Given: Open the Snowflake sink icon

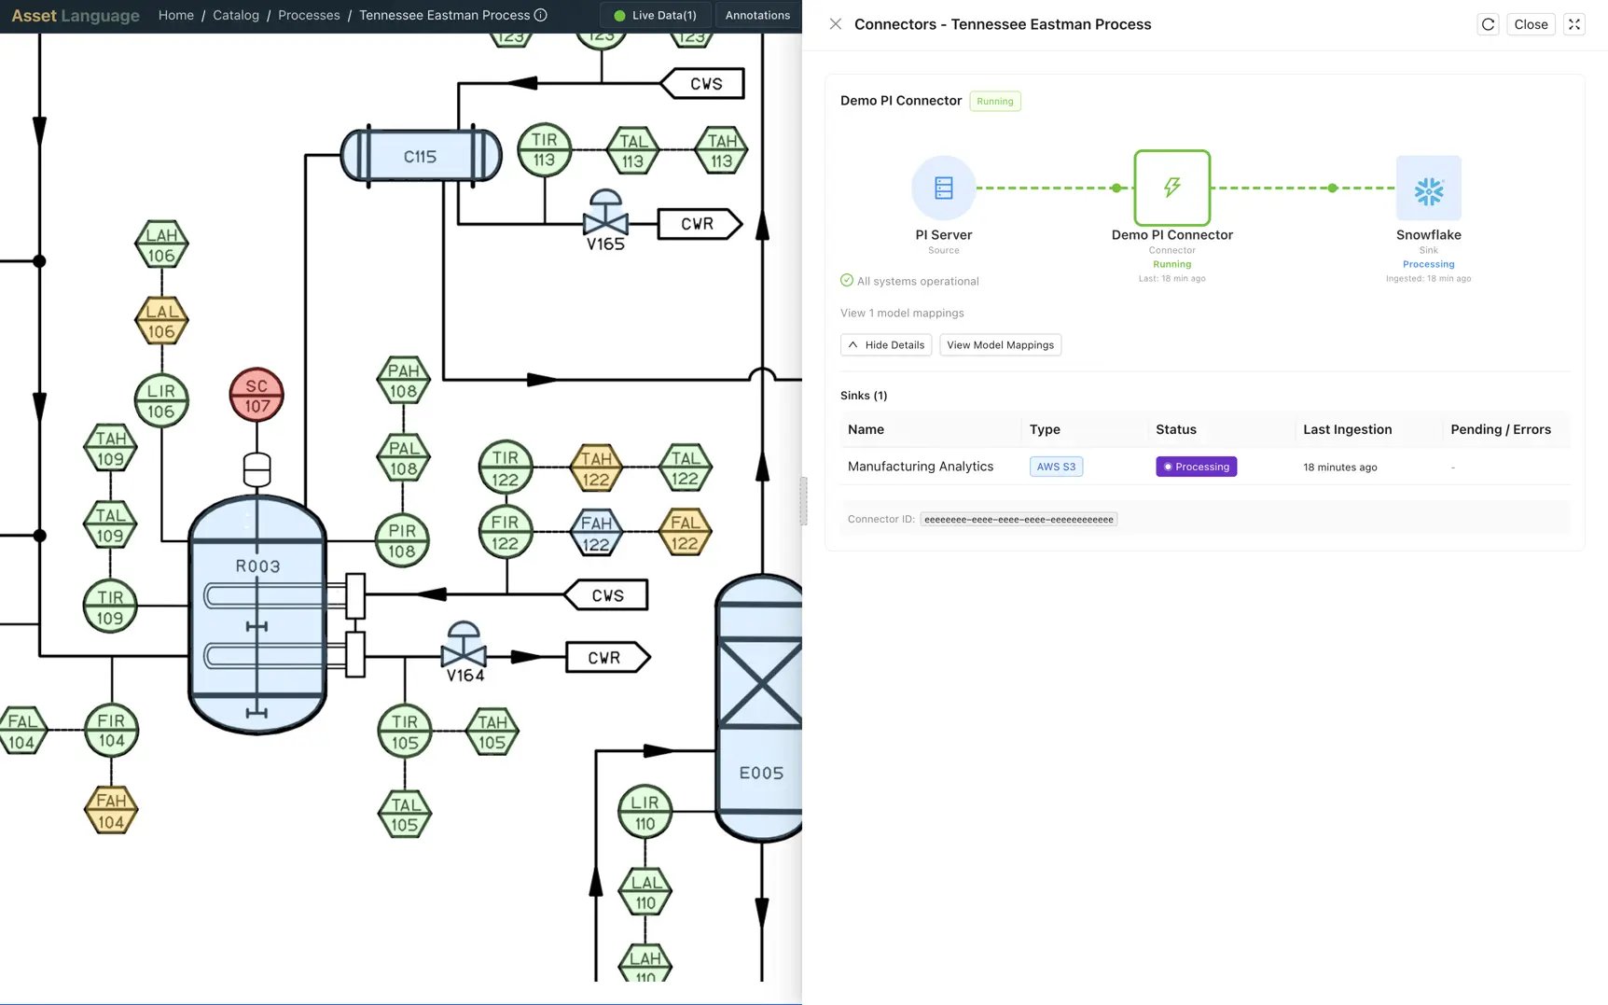Looking at the screenshot, I should pyautogui.click(x=1428, y=188).
